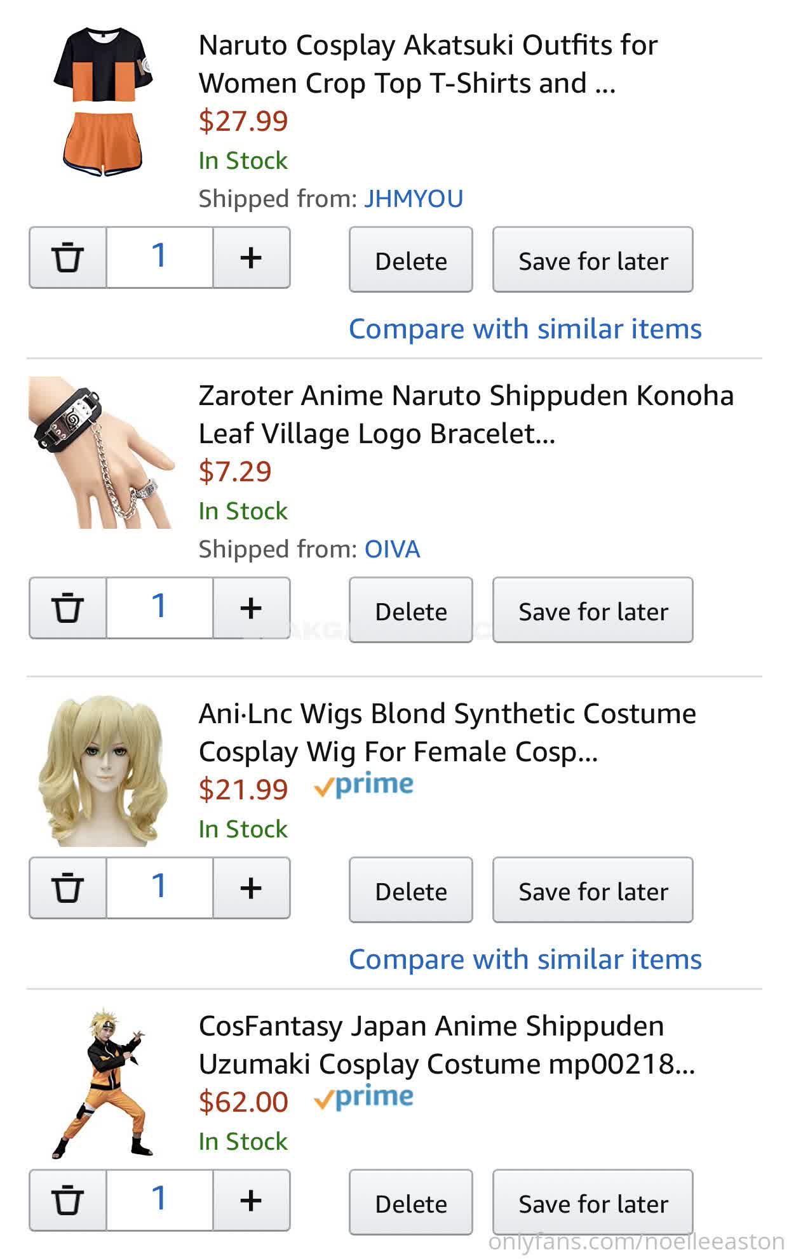Tap trash icon for Ani·Lnc blond wig
789x1259 pixels.
click(68, 888)
